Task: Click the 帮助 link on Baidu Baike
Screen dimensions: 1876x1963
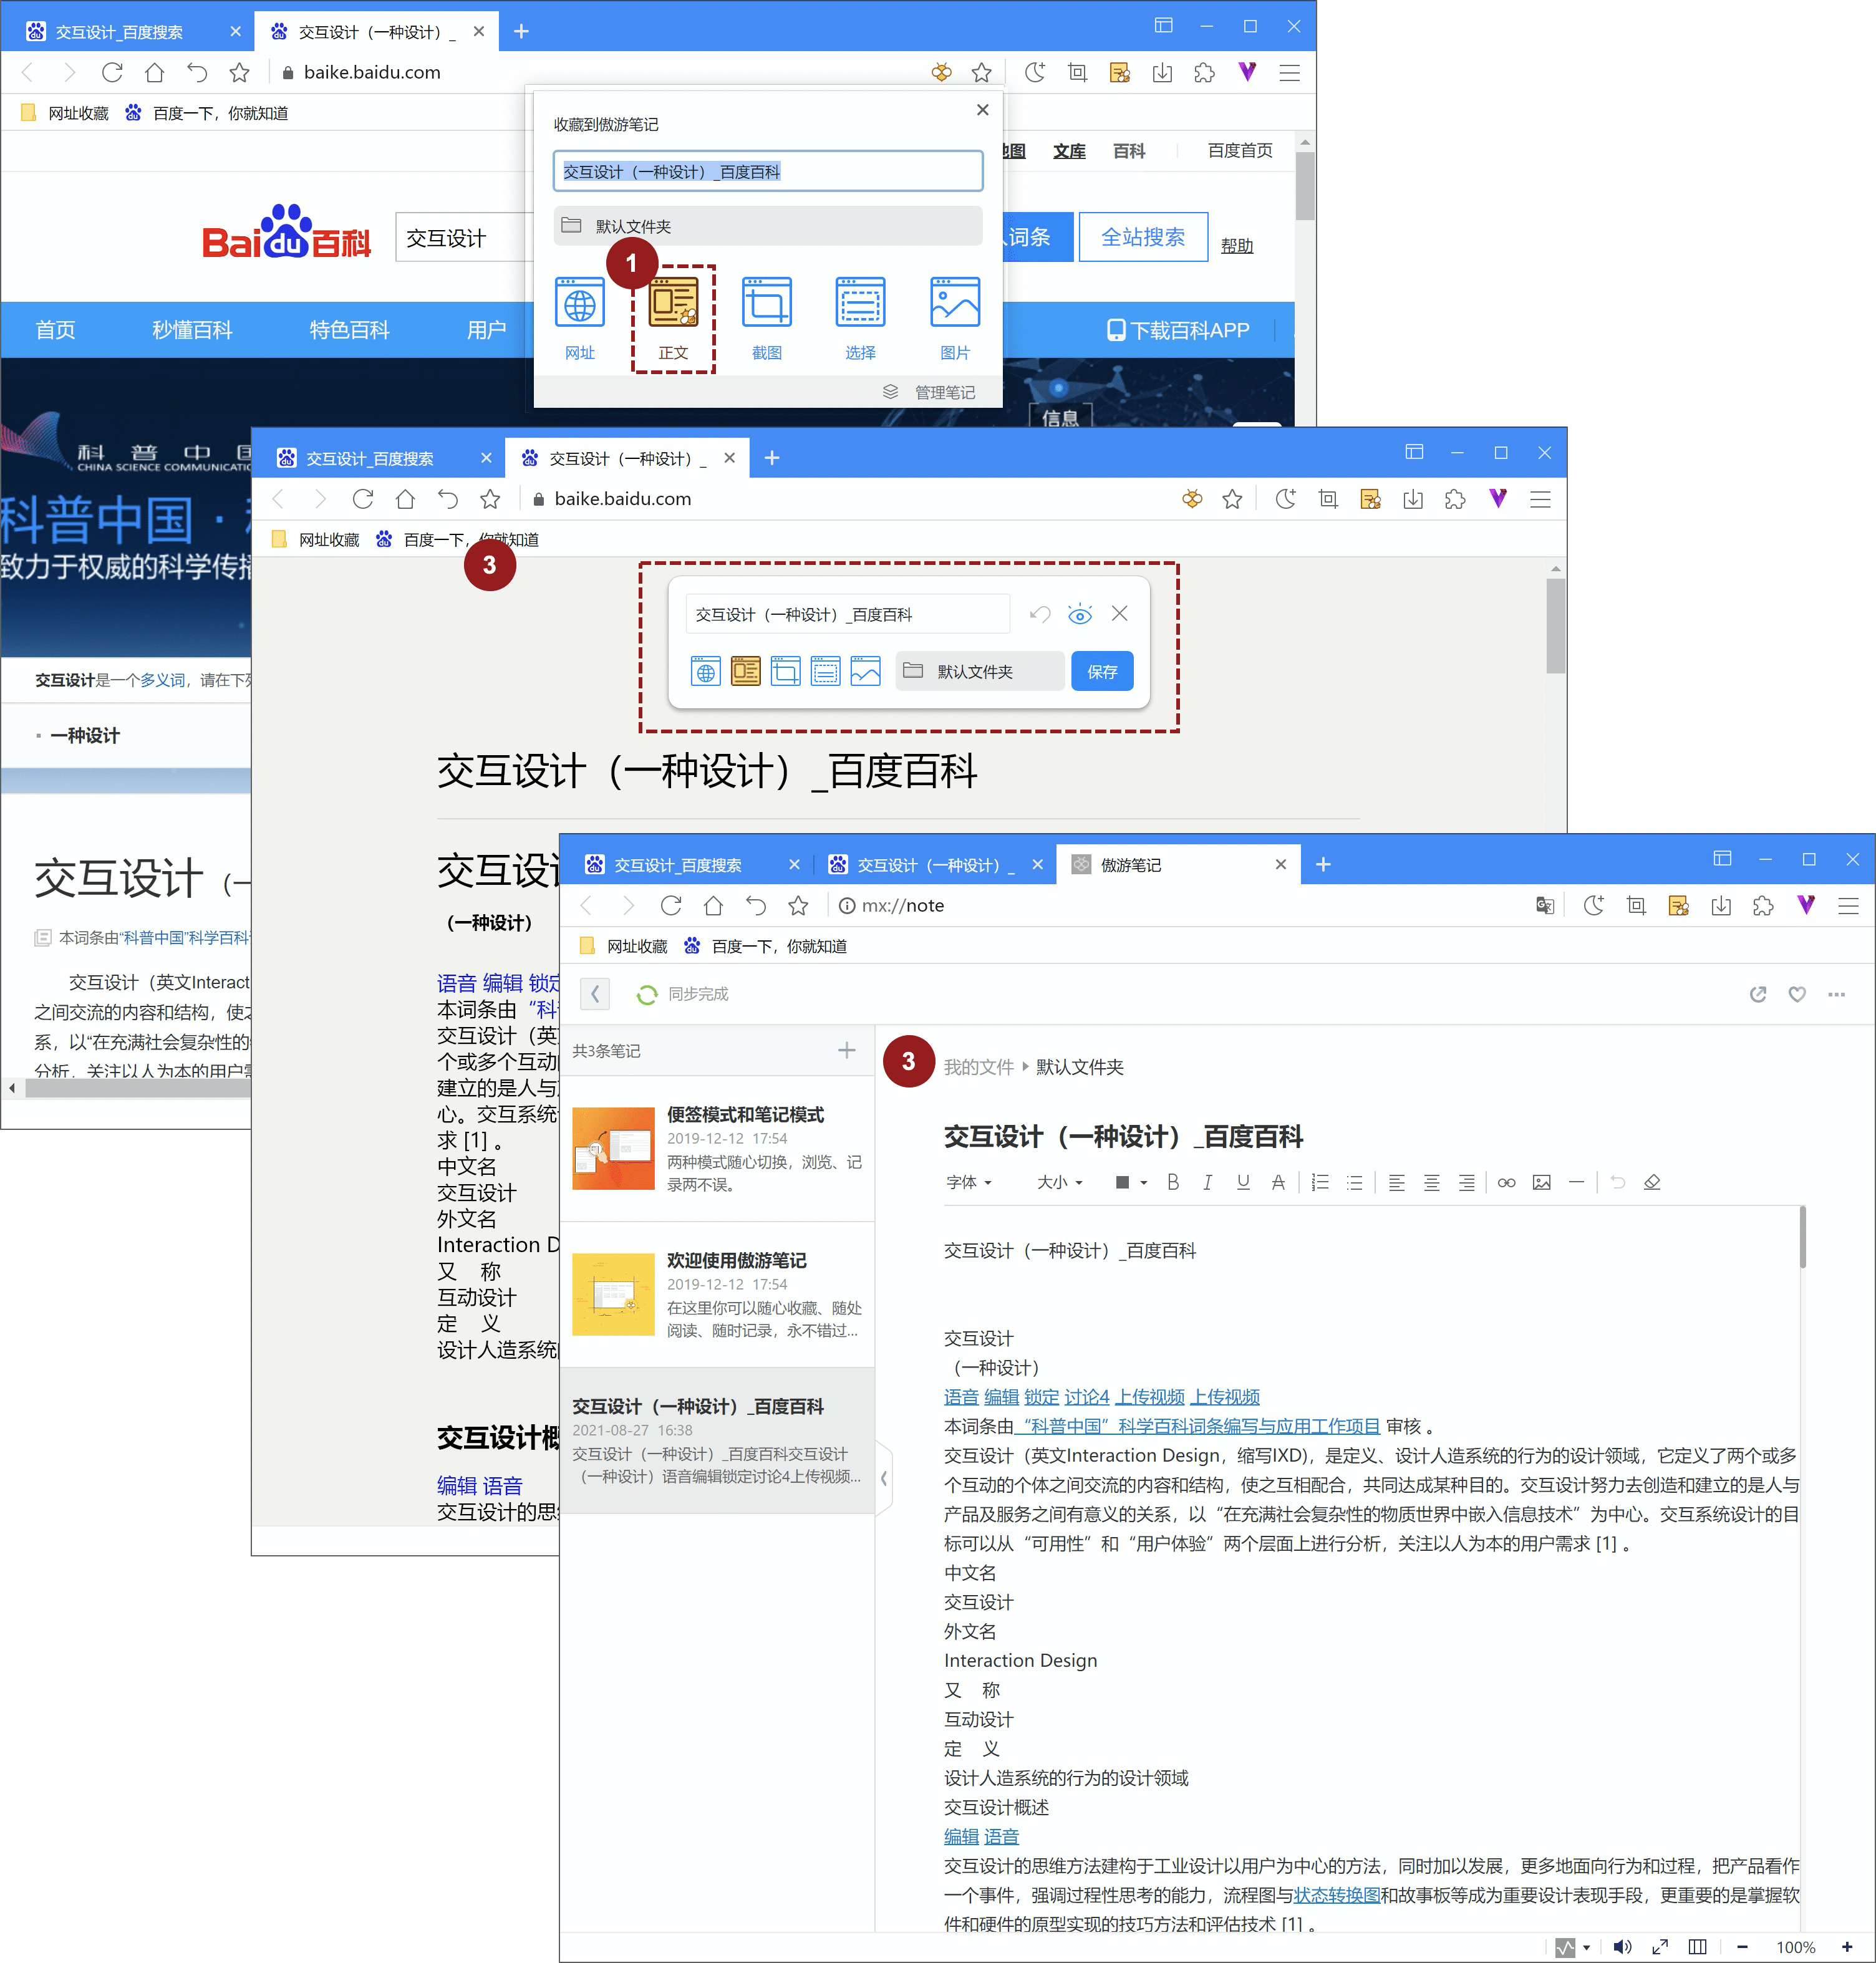Action: click(1236, 245)
